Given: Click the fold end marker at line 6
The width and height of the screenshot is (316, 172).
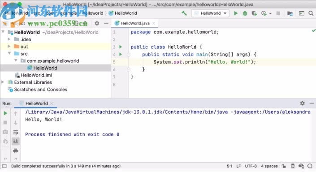Looking at the screenshot, I should click(129, 69).
